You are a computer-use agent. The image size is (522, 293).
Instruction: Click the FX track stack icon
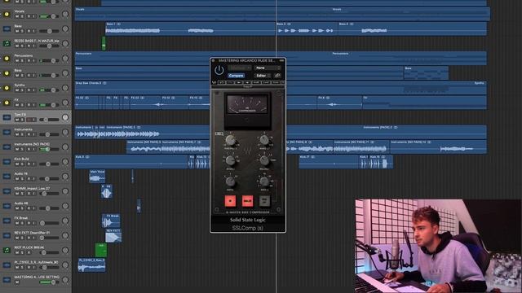pos(7,103)
